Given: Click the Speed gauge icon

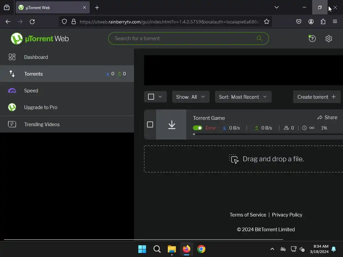Looking at the screenshot, I should 12,90.
